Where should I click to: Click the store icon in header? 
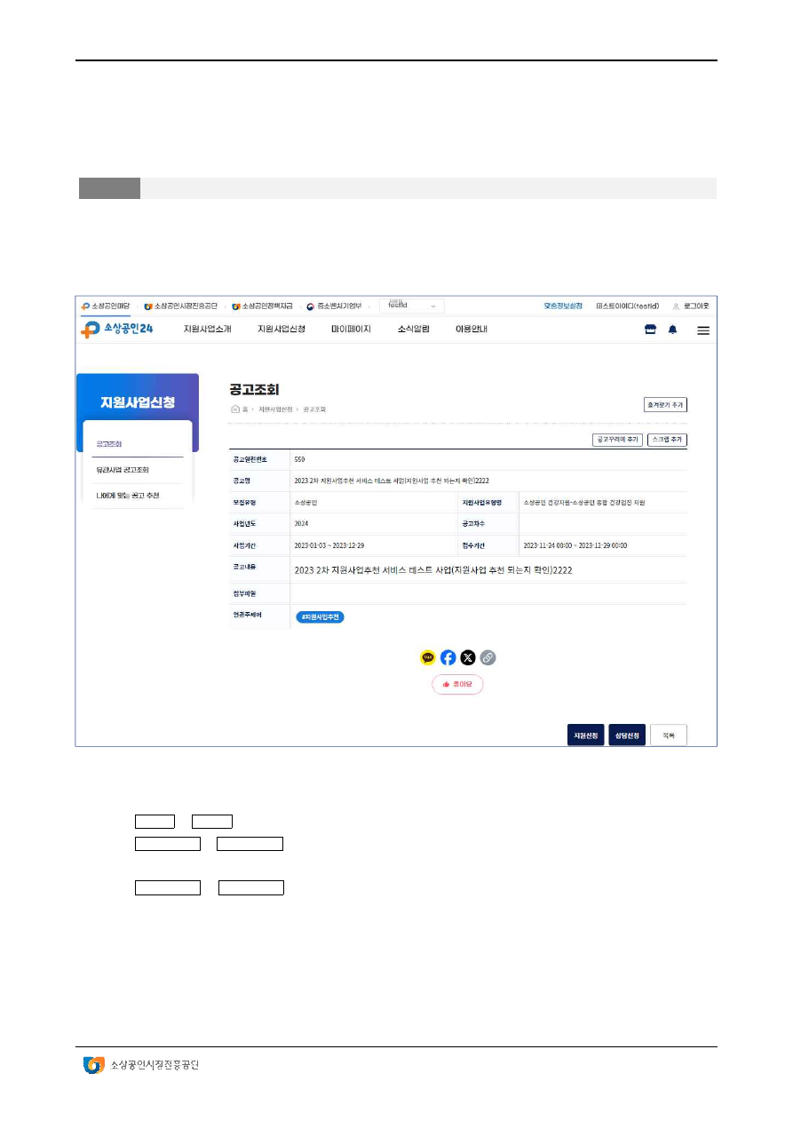649,330
